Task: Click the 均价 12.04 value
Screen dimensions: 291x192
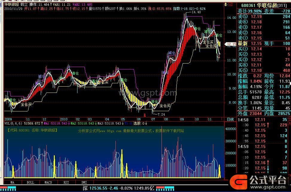Action: click(285, 76)
